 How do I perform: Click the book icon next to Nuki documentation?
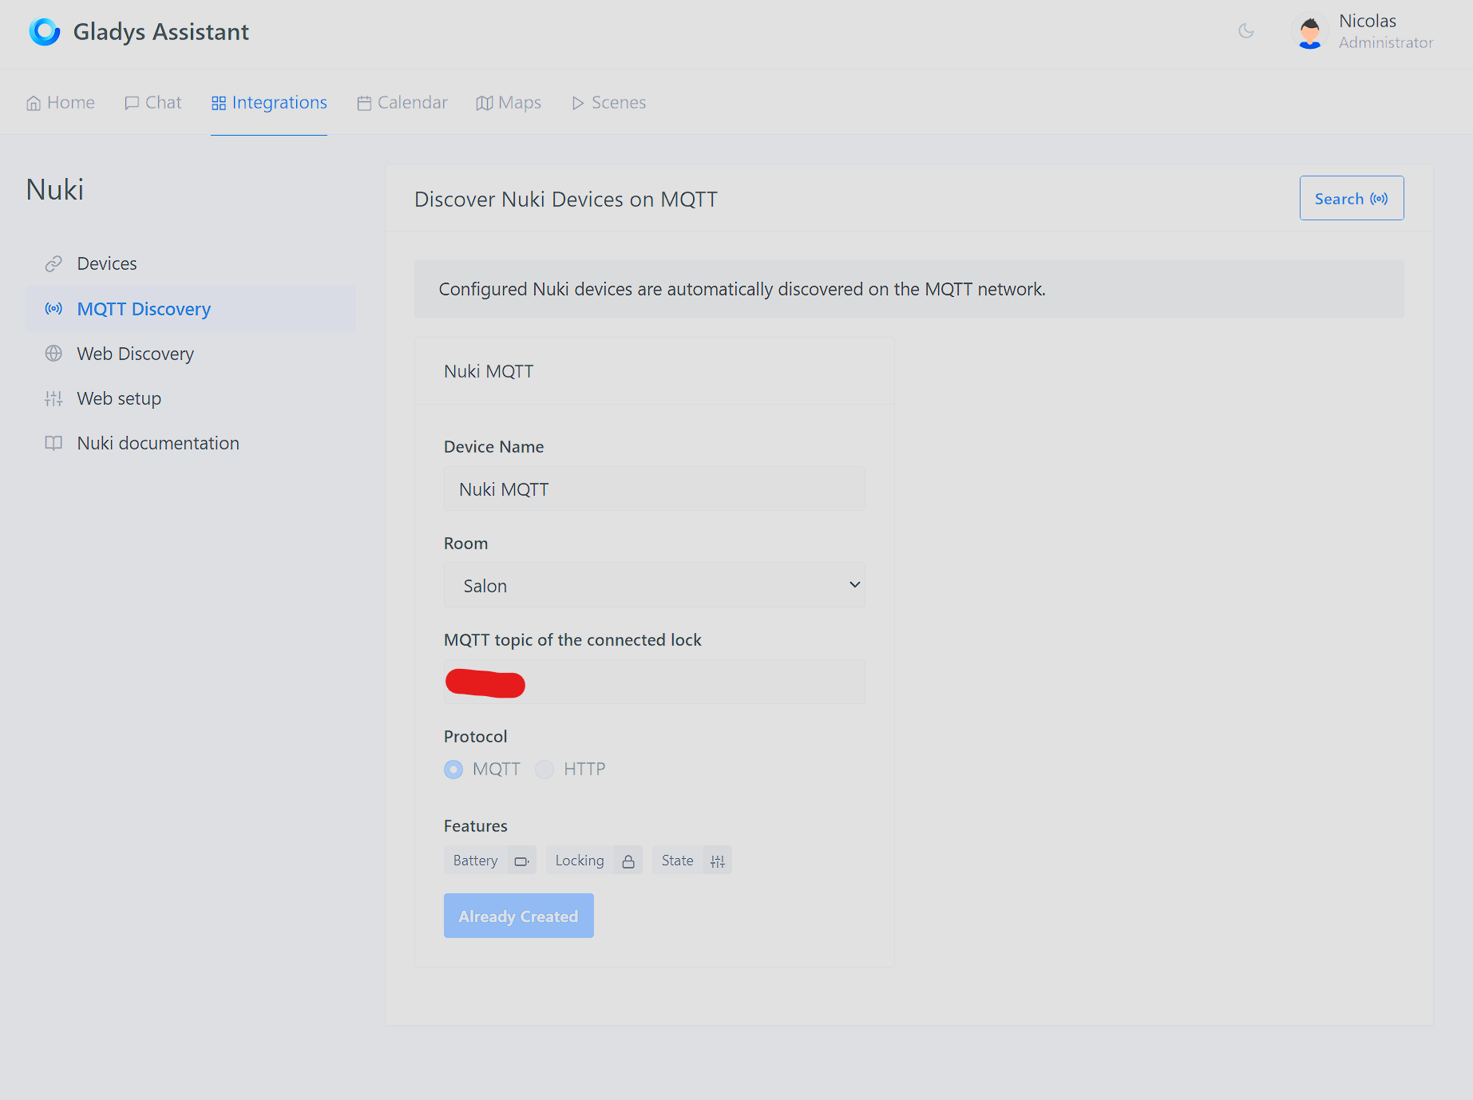(x=53, y=443)
